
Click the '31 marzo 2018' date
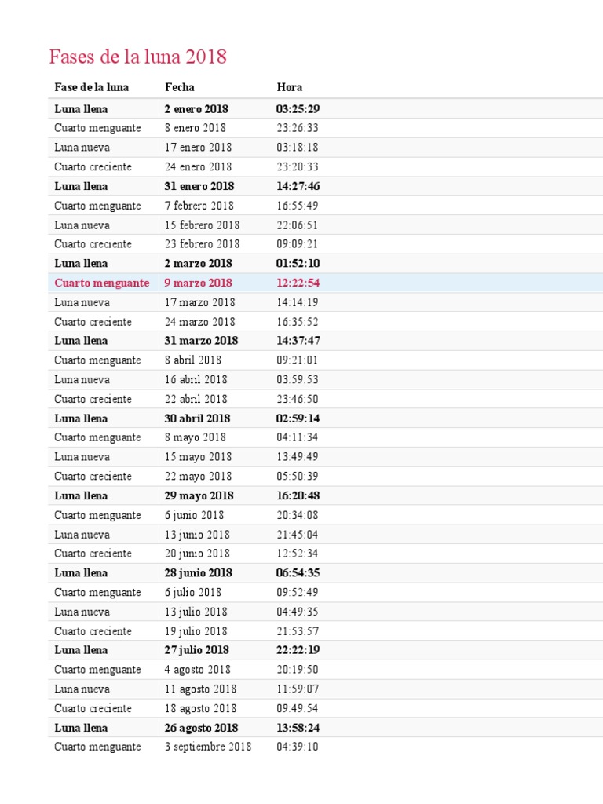[x=201, y=341]
